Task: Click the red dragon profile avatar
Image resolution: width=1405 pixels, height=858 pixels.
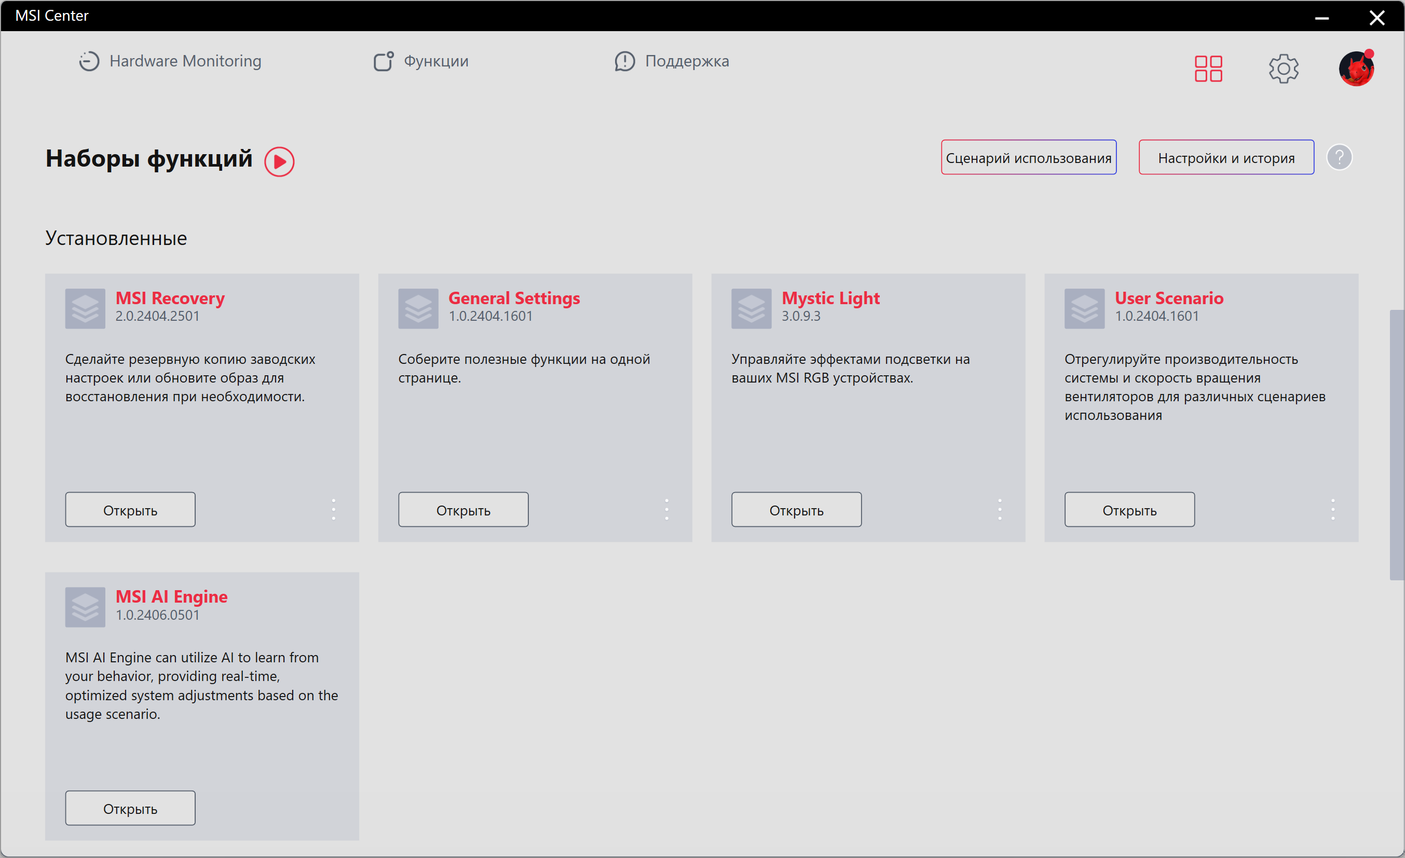Action: pos(1356,69)
